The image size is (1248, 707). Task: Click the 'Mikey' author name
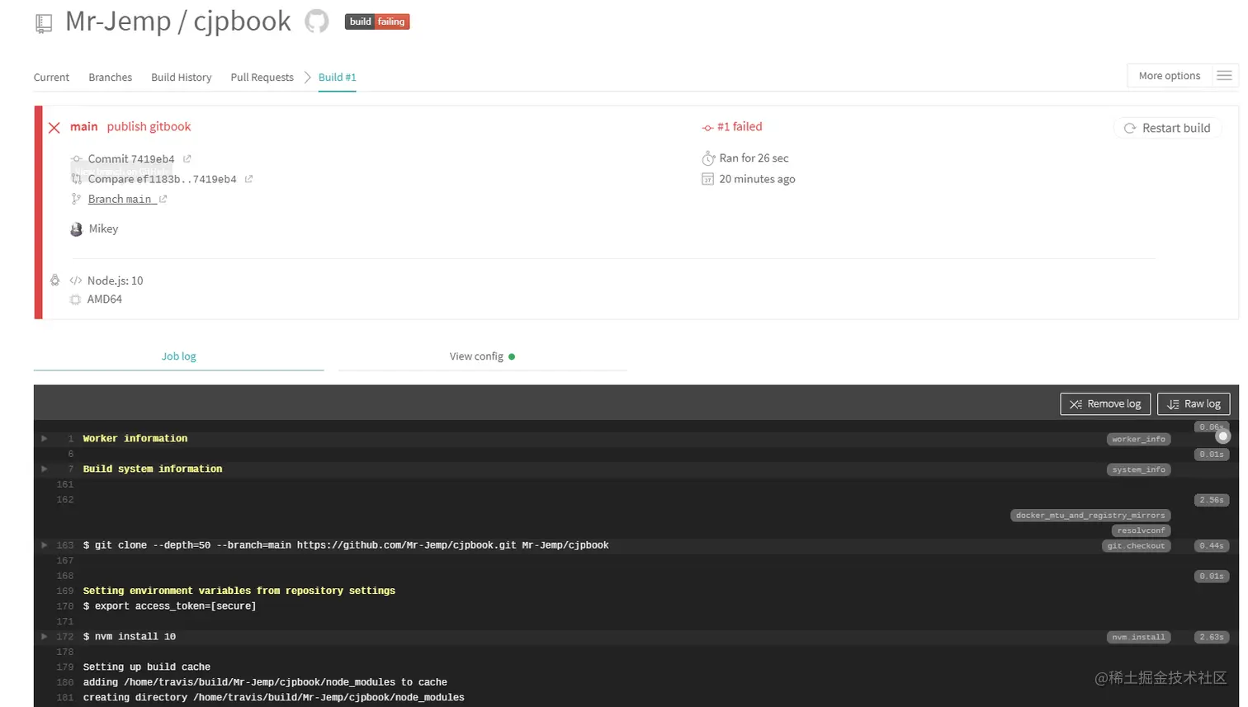(x=103, y=229)
